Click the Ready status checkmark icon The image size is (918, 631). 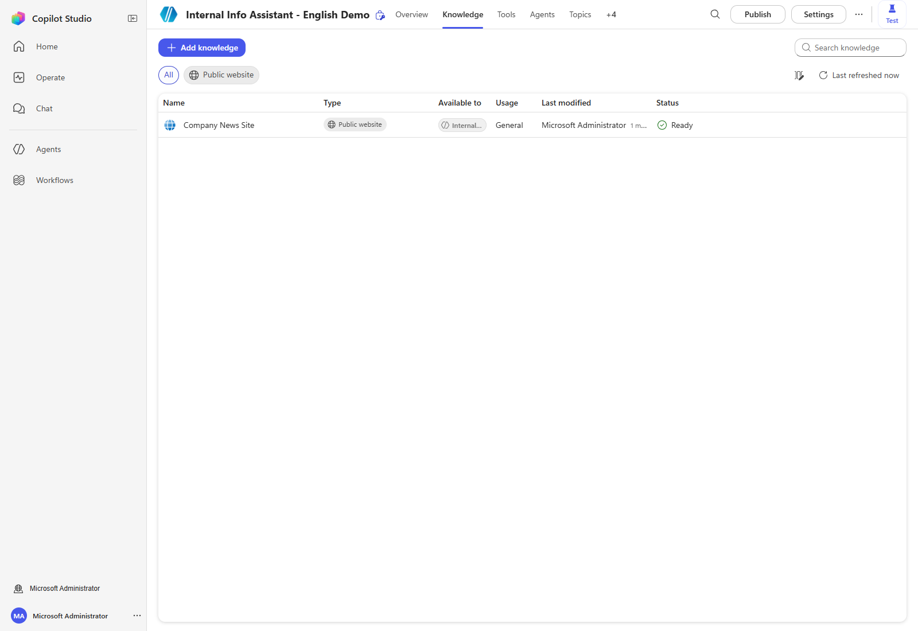[x=662, y=125]
